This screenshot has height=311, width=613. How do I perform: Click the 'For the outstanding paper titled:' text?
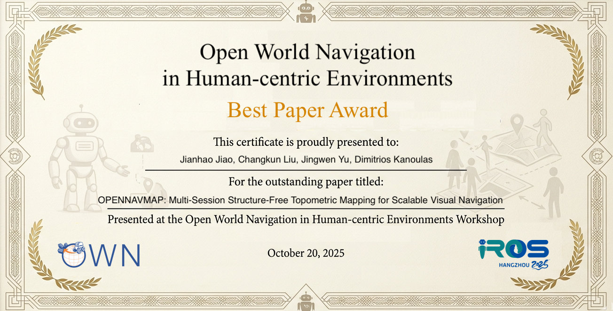(x=306, y=182)
